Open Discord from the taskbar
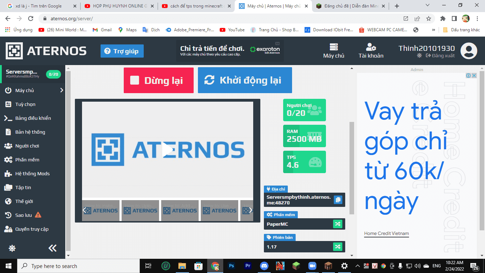This screenshot has width=485, height=273. coord(264,266)
